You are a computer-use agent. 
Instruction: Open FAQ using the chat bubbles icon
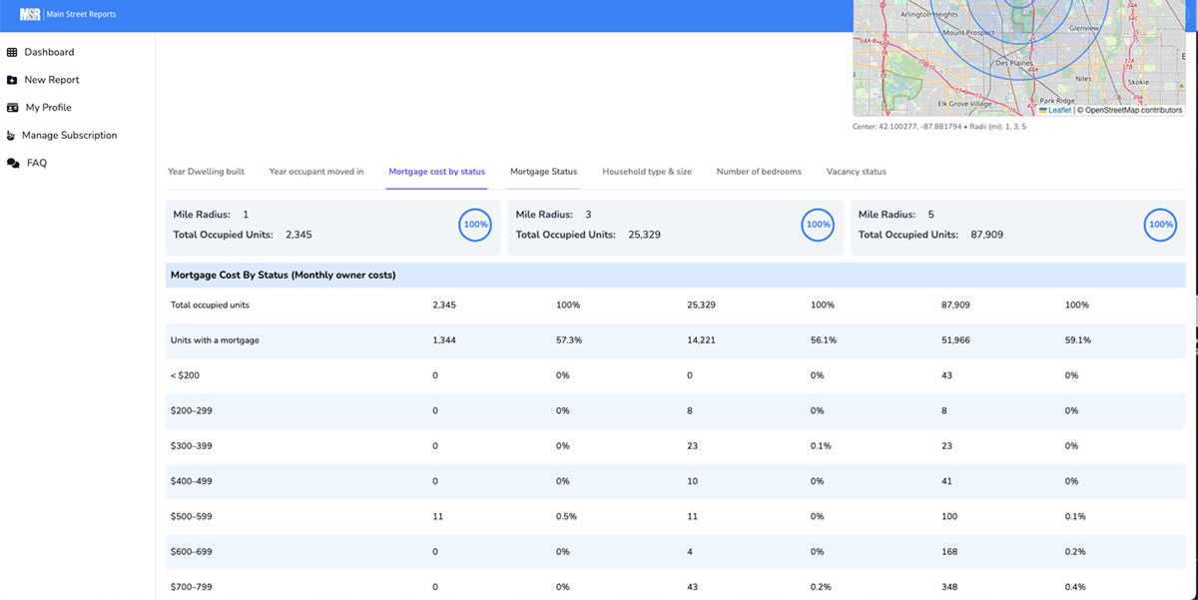(12, 163)
